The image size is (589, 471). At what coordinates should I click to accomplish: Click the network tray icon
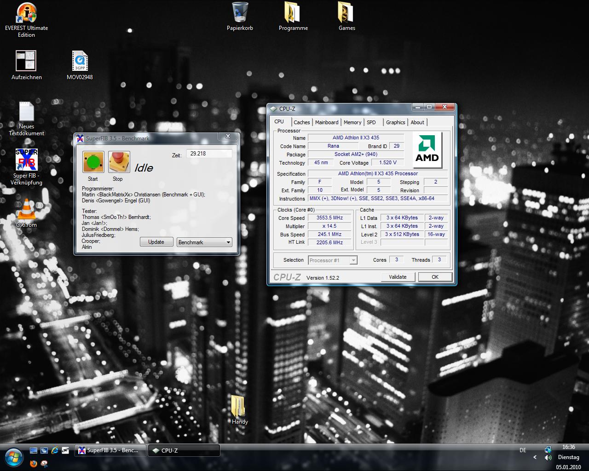pyautogui.click(x=548, y=449)
